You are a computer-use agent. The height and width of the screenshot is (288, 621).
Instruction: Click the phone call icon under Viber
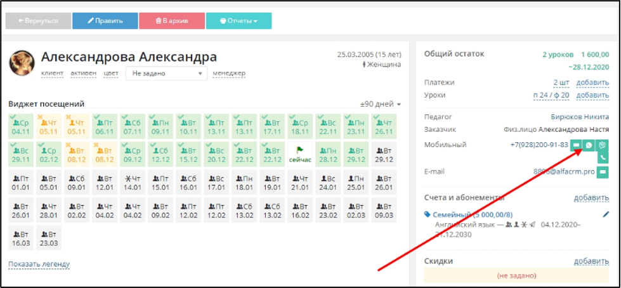(603, 157)
